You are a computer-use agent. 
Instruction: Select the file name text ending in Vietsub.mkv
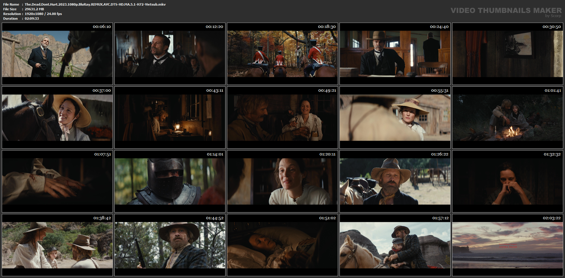(95, 4)
